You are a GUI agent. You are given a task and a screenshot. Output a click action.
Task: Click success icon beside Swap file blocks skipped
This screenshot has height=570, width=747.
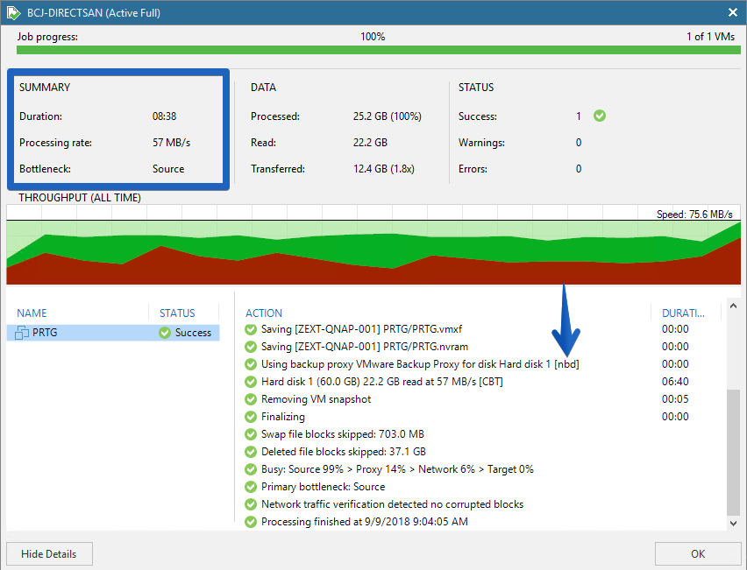(x=251, y=434)
